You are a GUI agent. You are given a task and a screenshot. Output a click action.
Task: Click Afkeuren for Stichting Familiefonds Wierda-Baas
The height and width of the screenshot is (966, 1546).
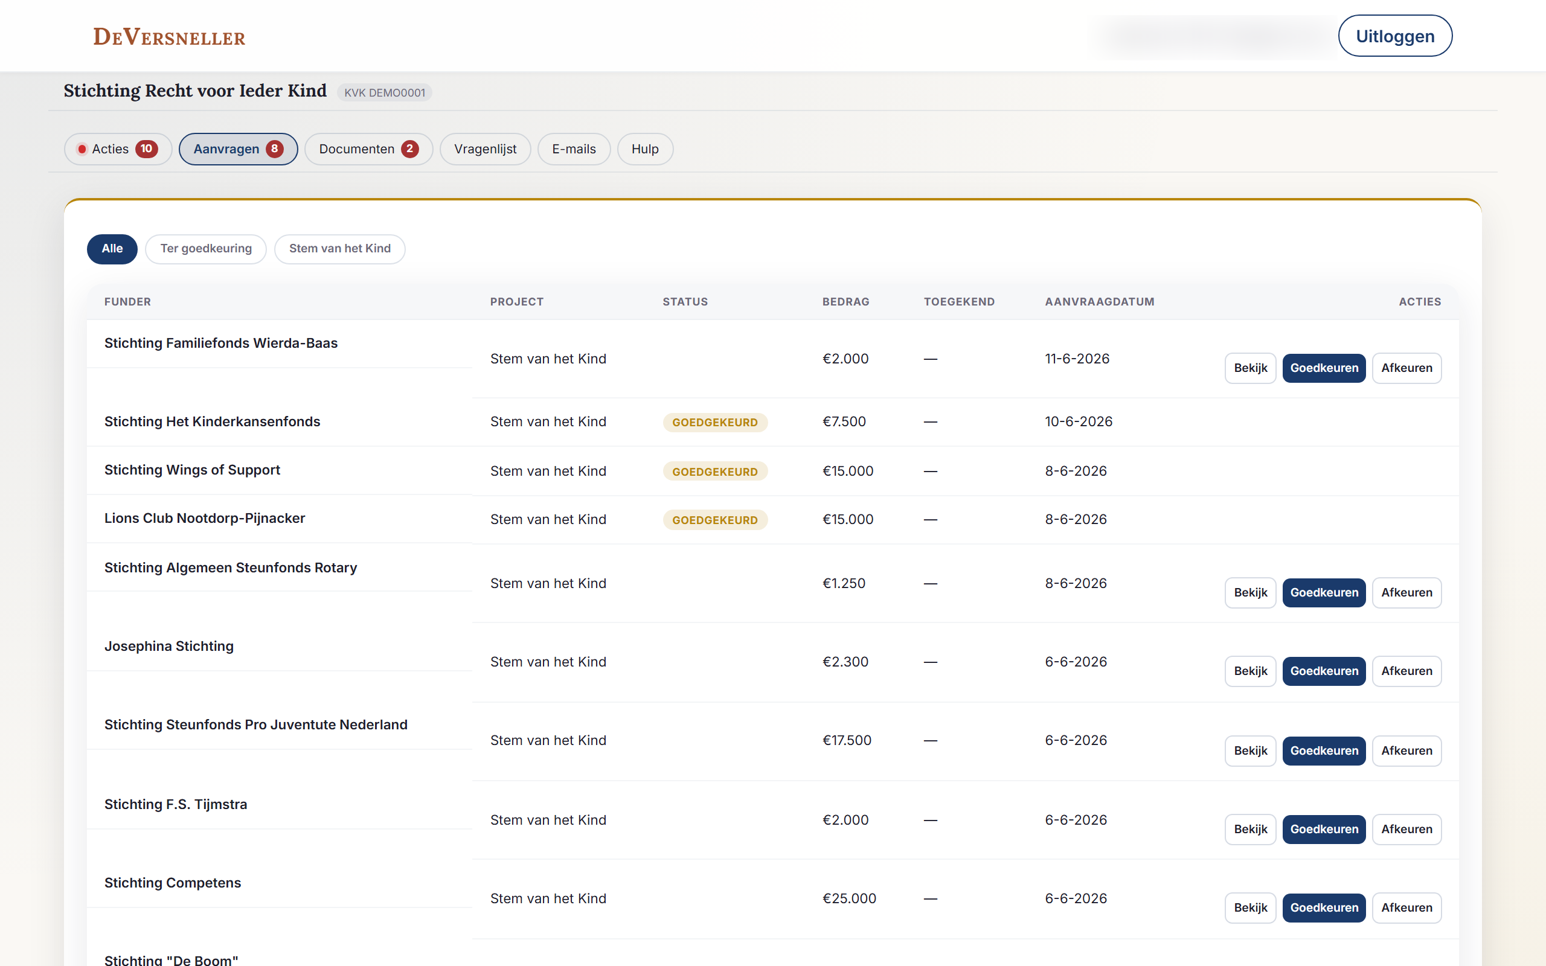[x=1406, y=368]
